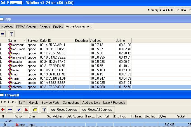The image size is (191, 127).
Task: Open the Secrets tab
Action: (x=45, y=27)
